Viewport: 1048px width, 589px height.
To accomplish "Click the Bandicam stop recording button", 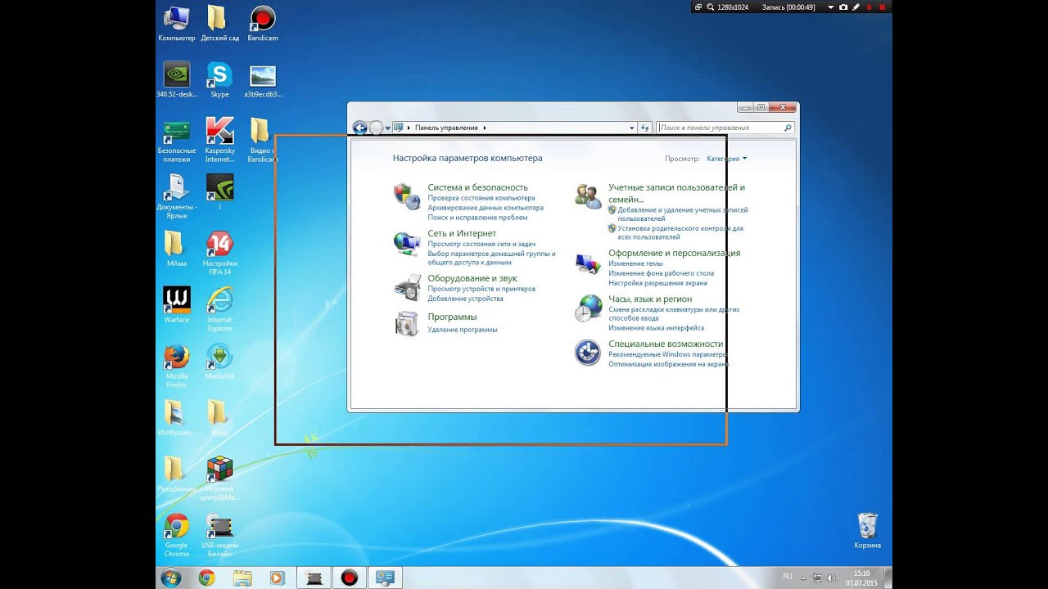I will tap(882, 7).
